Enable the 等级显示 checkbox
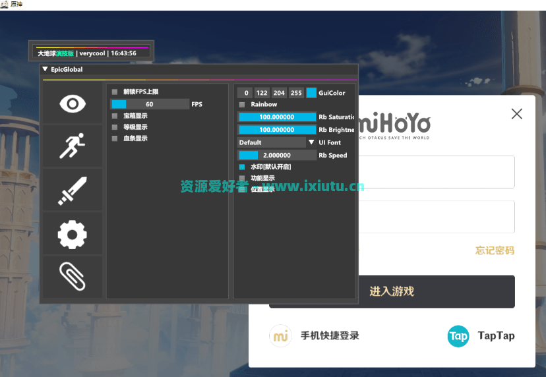546x377 pixels. coord(115,127)
